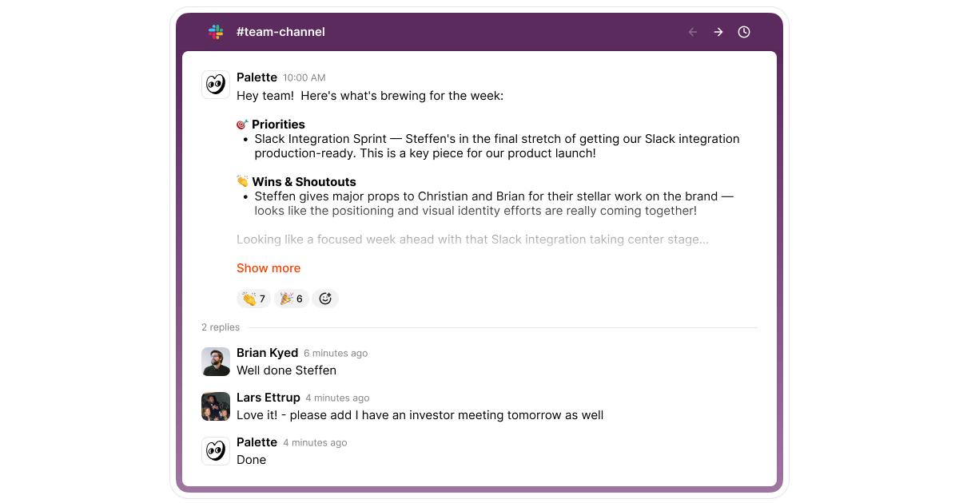Click the 2 replies thread label

click(221, 327)
